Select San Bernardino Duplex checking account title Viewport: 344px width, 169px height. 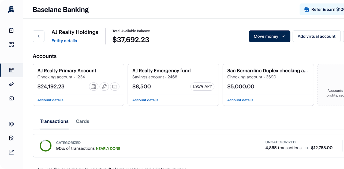click(267, 71)
